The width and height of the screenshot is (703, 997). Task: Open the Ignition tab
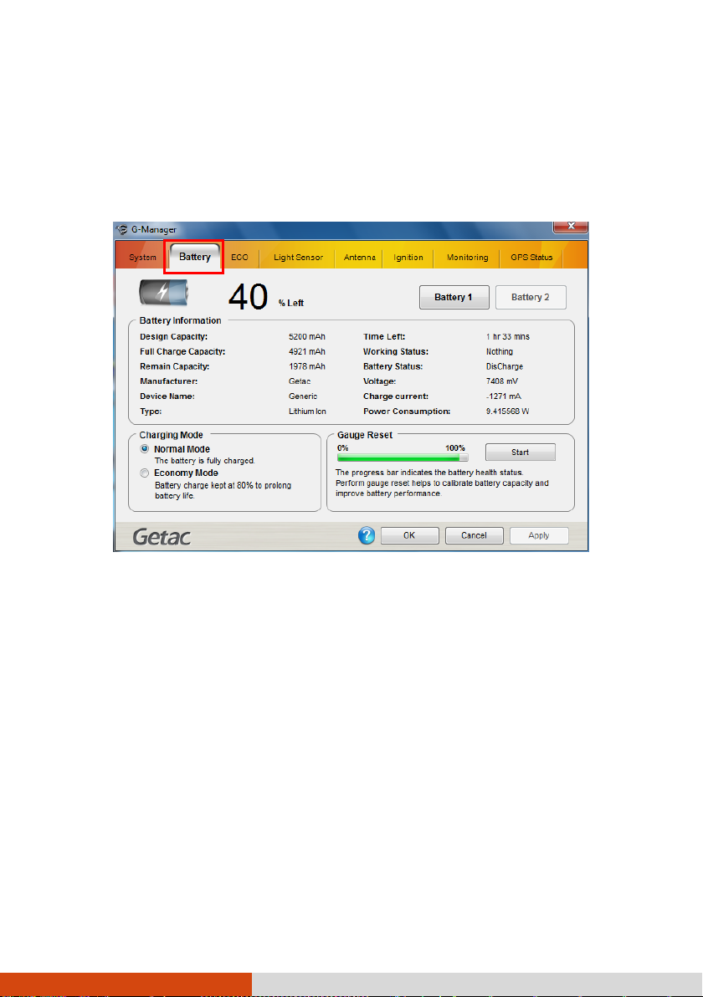coord(408,258)
